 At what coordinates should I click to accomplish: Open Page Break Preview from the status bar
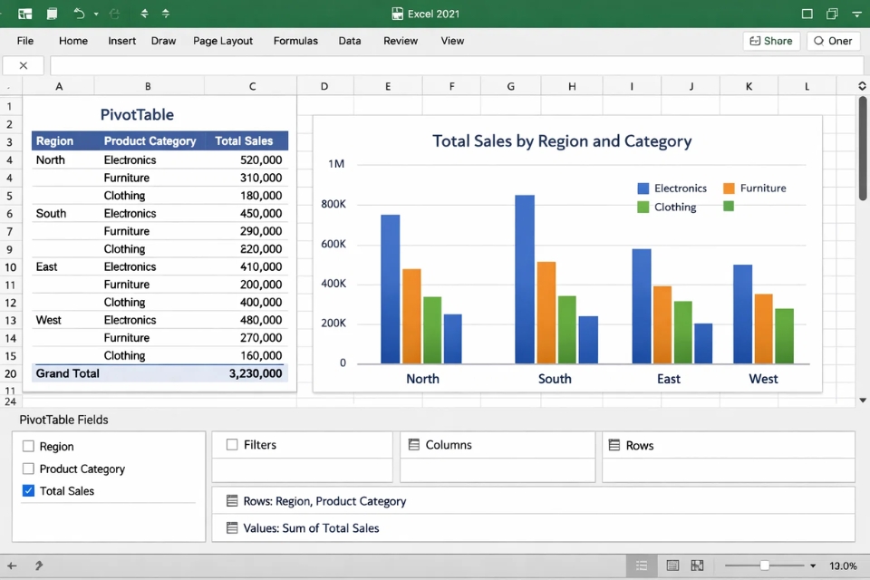click(x=697, y=565)
